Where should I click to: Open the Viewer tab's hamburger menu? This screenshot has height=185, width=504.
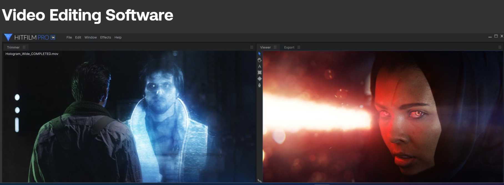[275, 47]
